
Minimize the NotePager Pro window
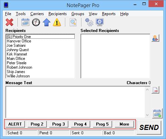[135, 4]
